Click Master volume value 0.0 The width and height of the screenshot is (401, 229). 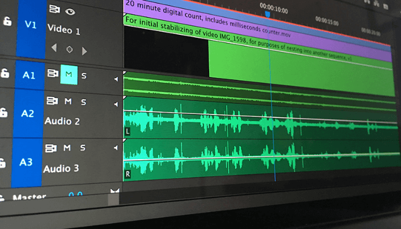click(76, 194)
